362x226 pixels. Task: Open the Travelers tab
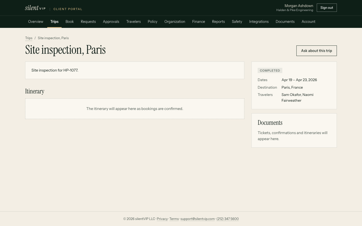133,22
